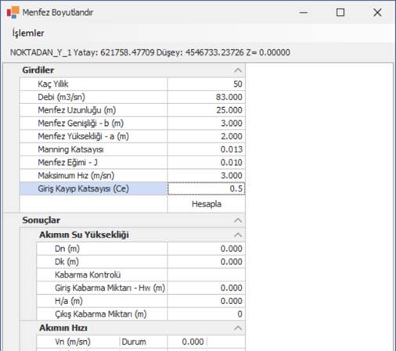Select the Manning Katsayısı value field
The image size is (396, 351).
coord(207,149)
